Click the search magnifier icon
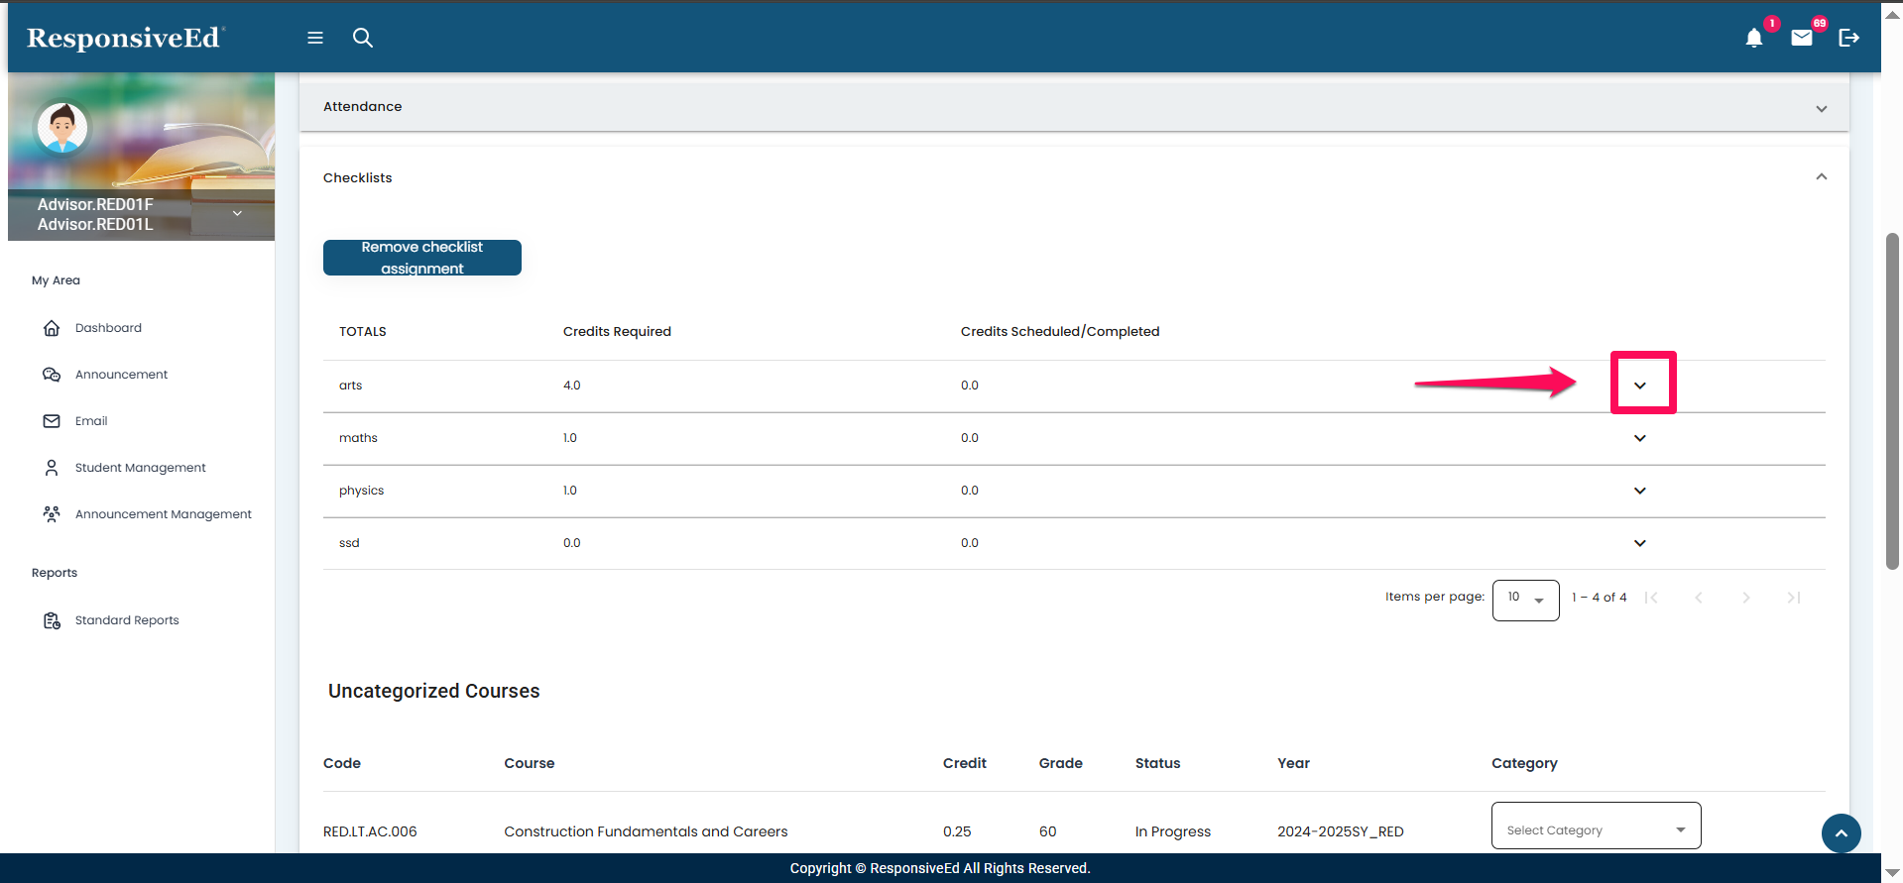This screenshot has width=1903, height=883. [x=363, y=38]
